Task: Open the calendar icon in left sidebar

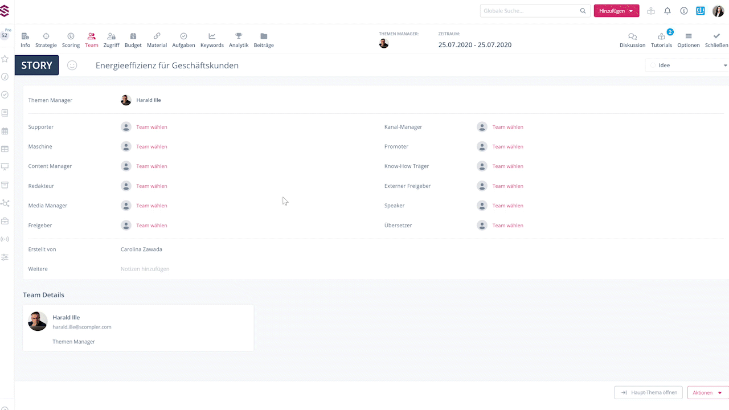Action: [x=5, y=131]
